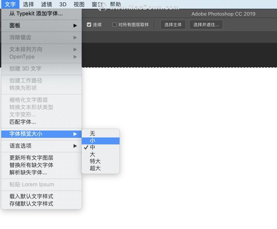This screenshot has height=229, width=277.
Task: Click 粘贴 Lorem Ipsum entry
Action: point(41,185)
